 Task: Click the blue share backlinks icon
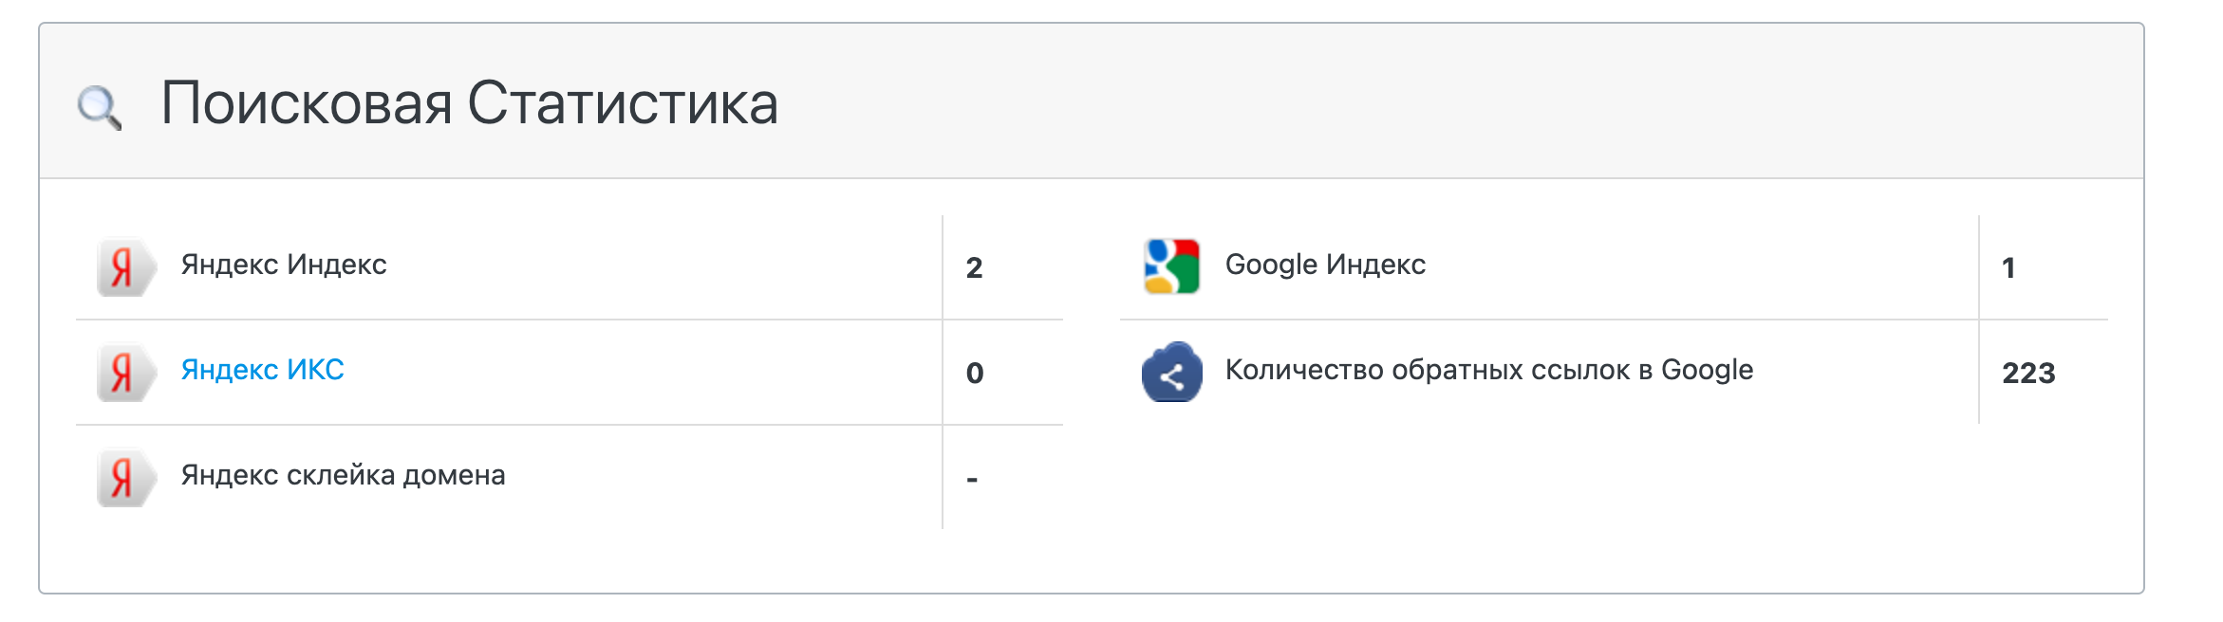(x=1171, y=373)
